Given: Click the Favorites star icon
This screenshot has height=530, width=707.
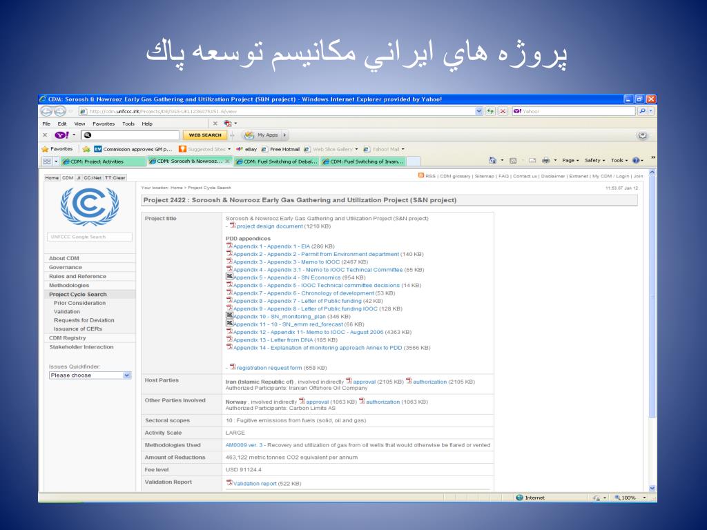Looking at the screenshot, I should (x=45, y=149).
